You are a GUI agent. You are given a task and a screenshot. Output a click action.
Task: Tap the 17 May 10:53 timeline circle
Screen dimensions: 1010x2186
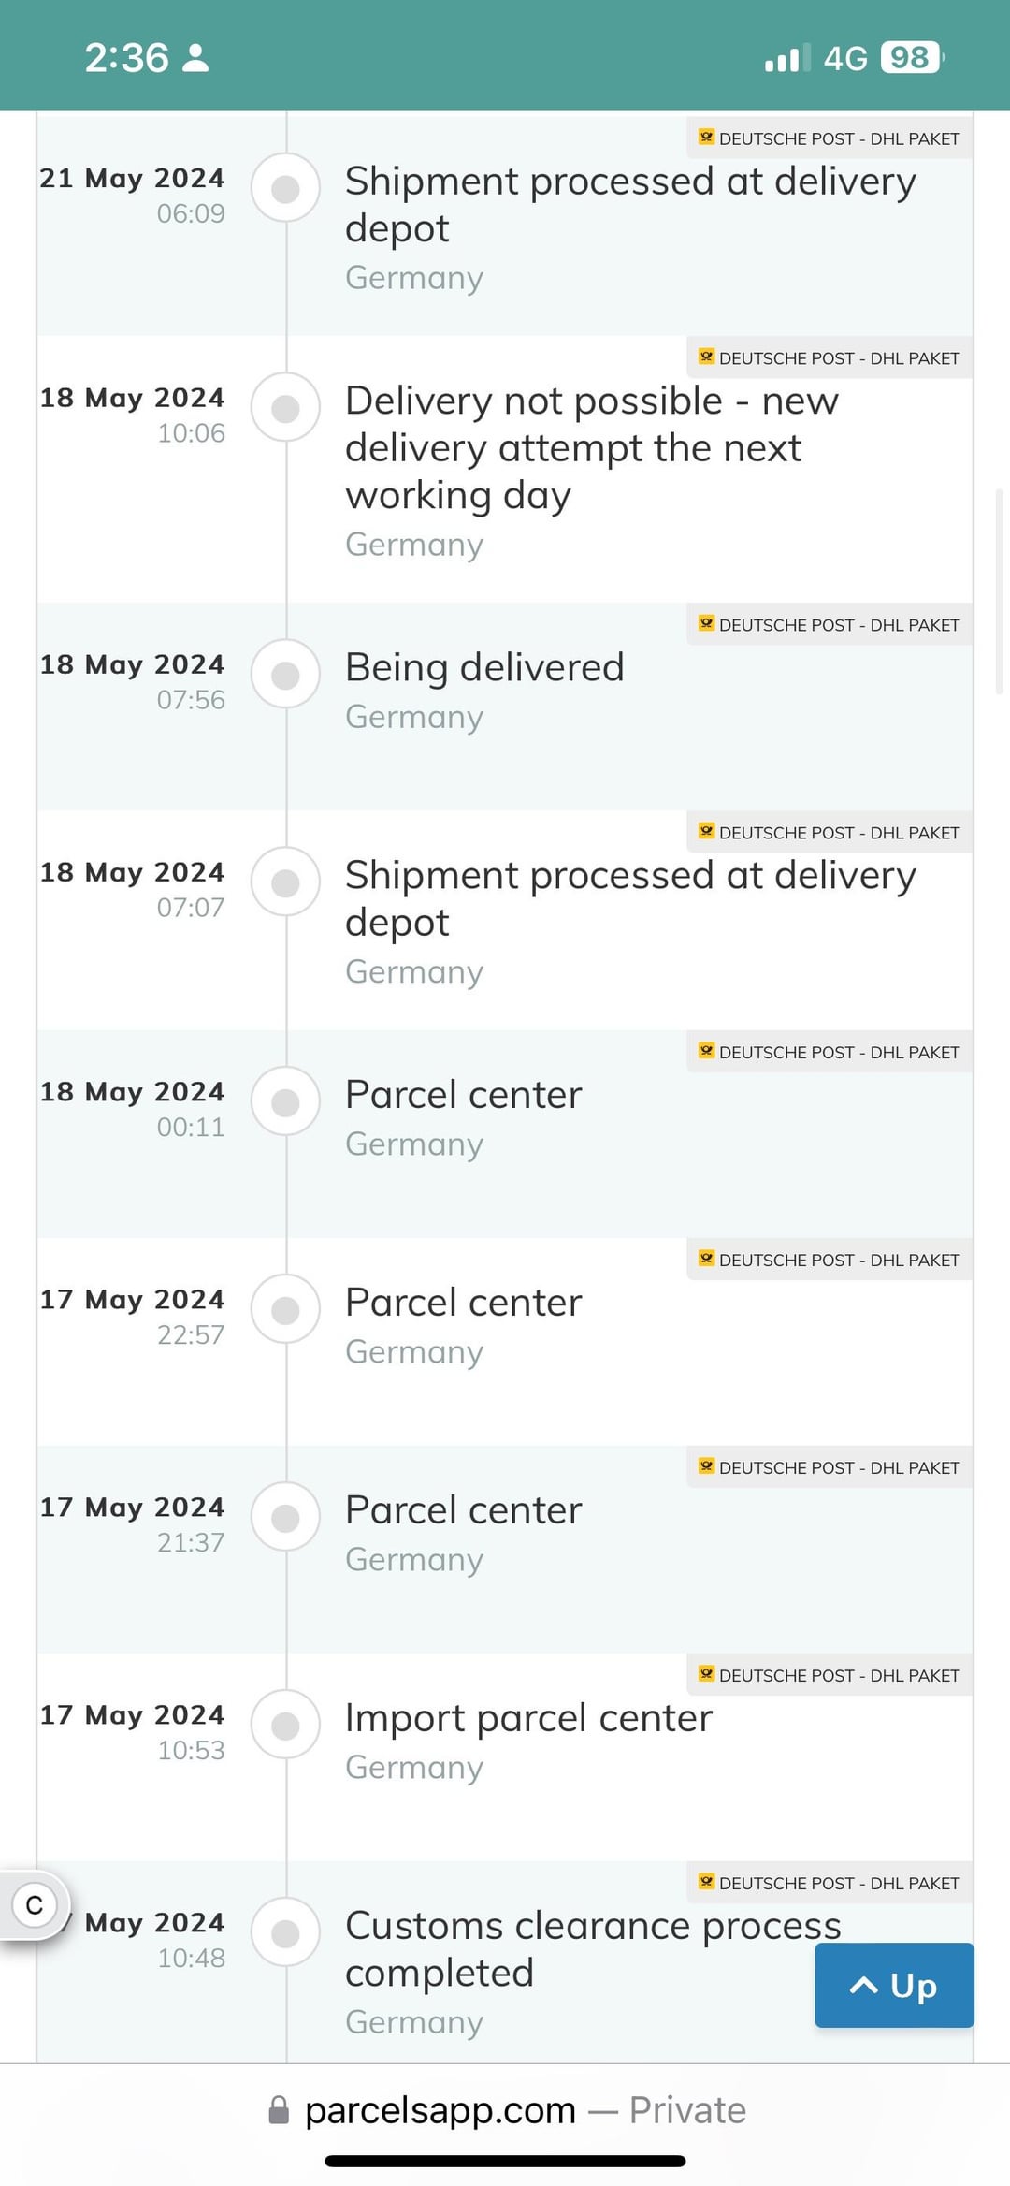[x=285, y=1726]
